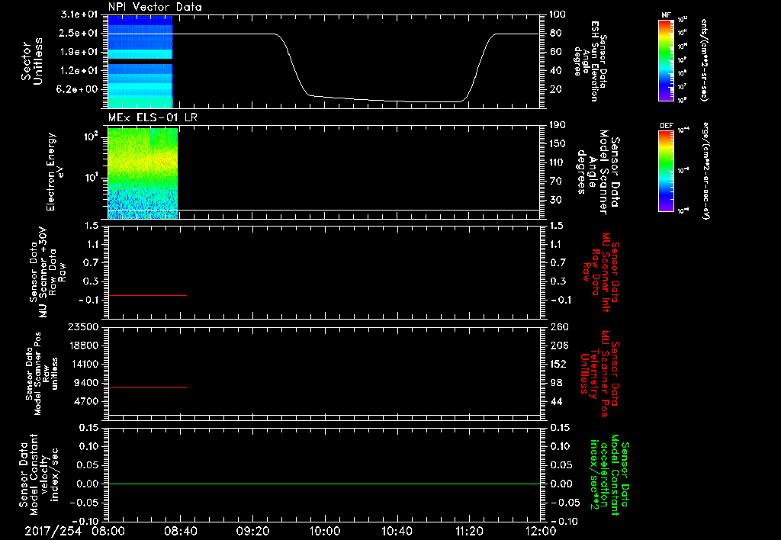Click the 1.9e+01 sector tick value

pyautogui.click(x=79, y=52)
